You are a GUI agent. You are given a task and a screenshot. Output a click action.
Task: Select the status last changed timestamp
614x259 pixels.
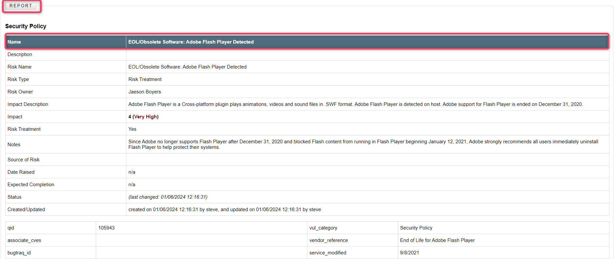tap(168, 197)
